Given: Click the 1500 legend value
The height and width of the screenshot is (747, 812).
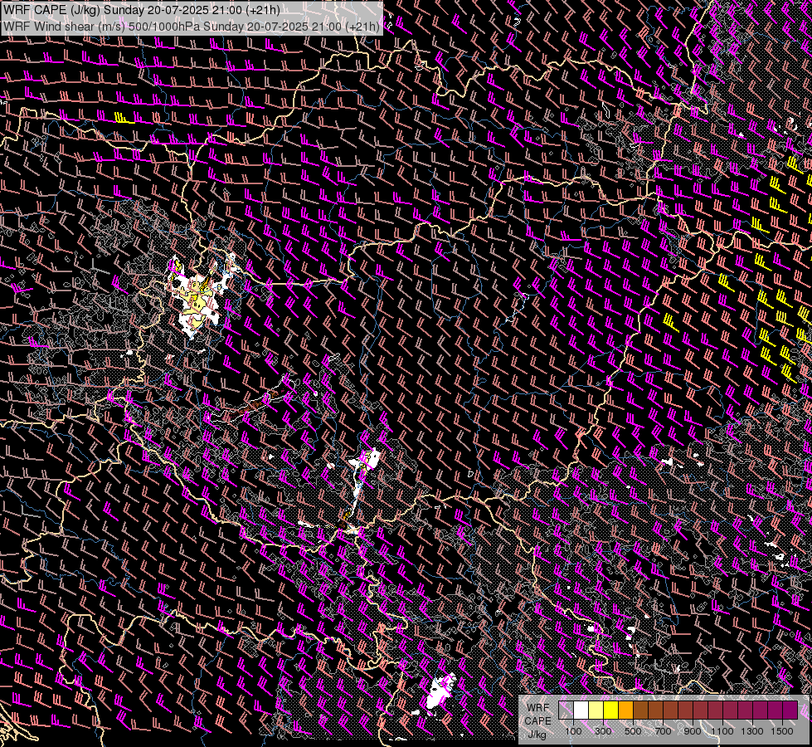Looking at the screenshot, I should [782, 731].
